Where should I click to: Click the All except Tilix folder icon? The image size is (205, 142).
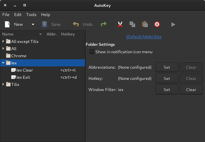8,41
